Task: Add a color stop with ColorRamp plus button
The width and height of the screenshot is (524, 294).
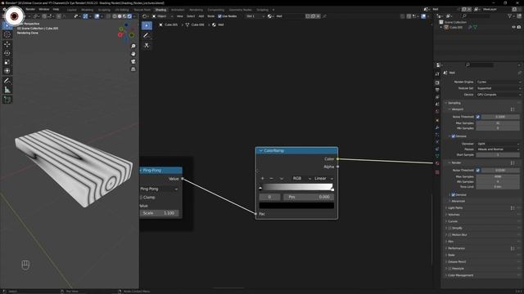Action: [x=262, y=178]
